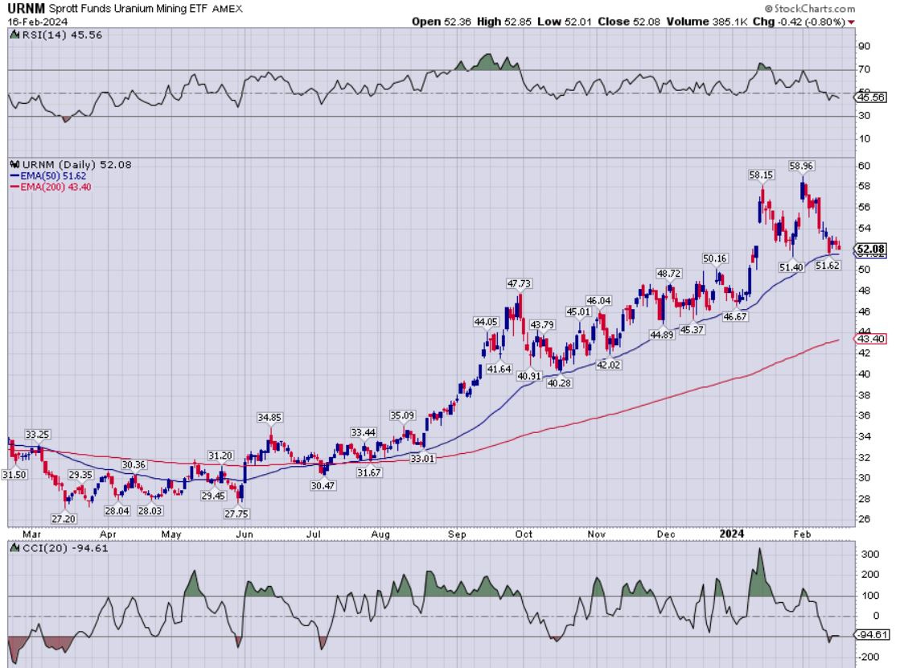Click the 30.36 price label
The height and width of the screenshot is (668, 900).
[x=134, y=464]
